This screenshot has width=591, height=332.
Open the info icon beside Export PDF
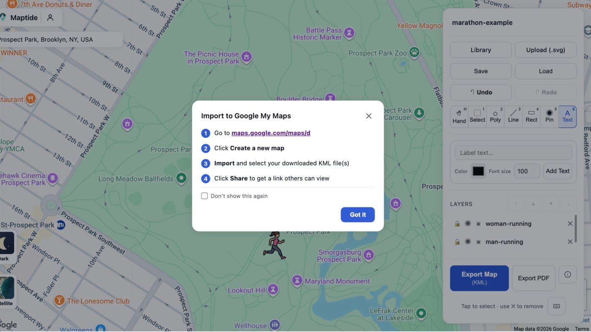[x=567, y=274]
